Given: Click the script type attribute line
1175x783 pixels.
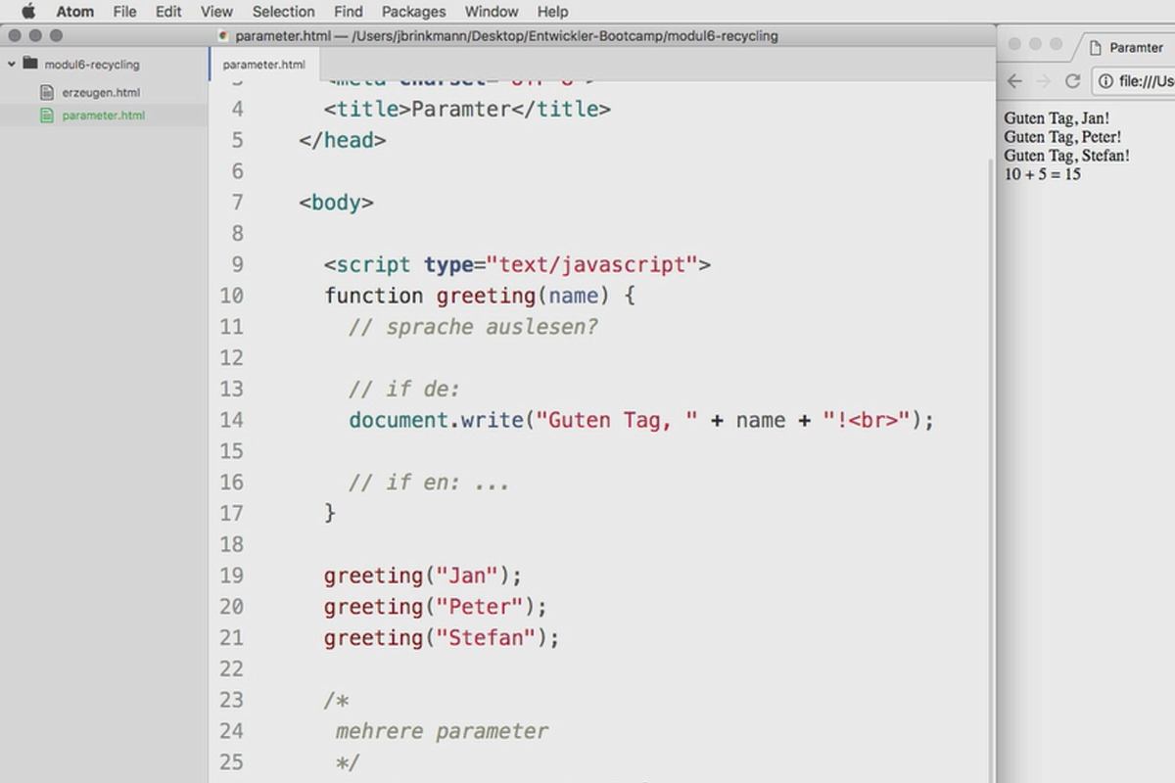Looking at the screenshot, I should [x=517, y=264].
